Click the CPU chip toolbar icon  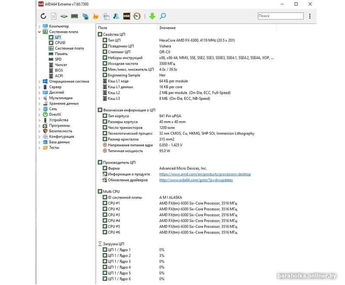[64, 16]
